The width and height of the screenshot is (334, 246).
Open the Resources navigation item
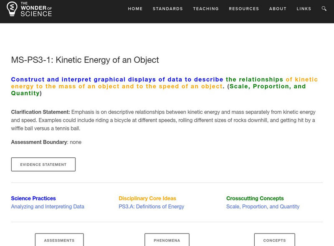point(244,9)
